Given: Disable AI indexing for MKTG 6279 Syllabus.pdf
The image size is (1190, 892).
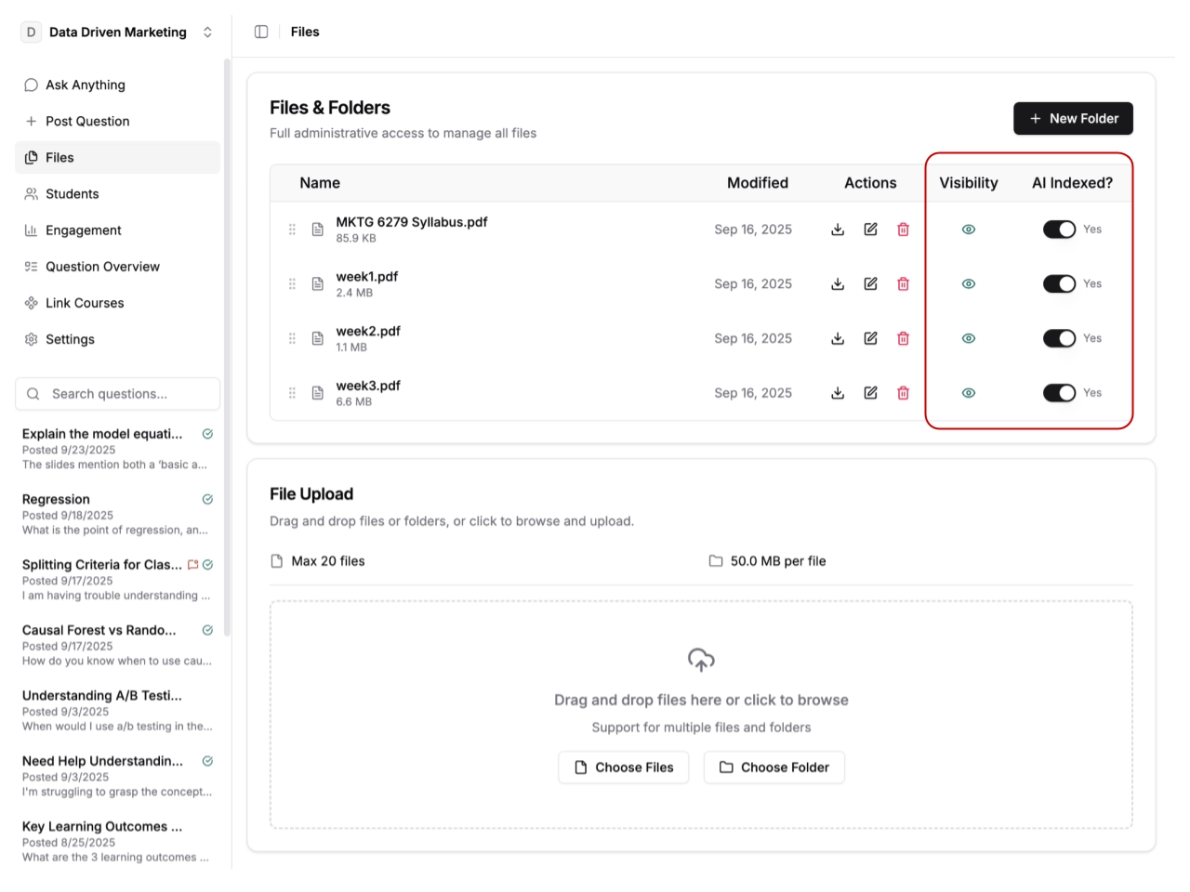Looking at the screenshot, I should (x=1059, y=230).
